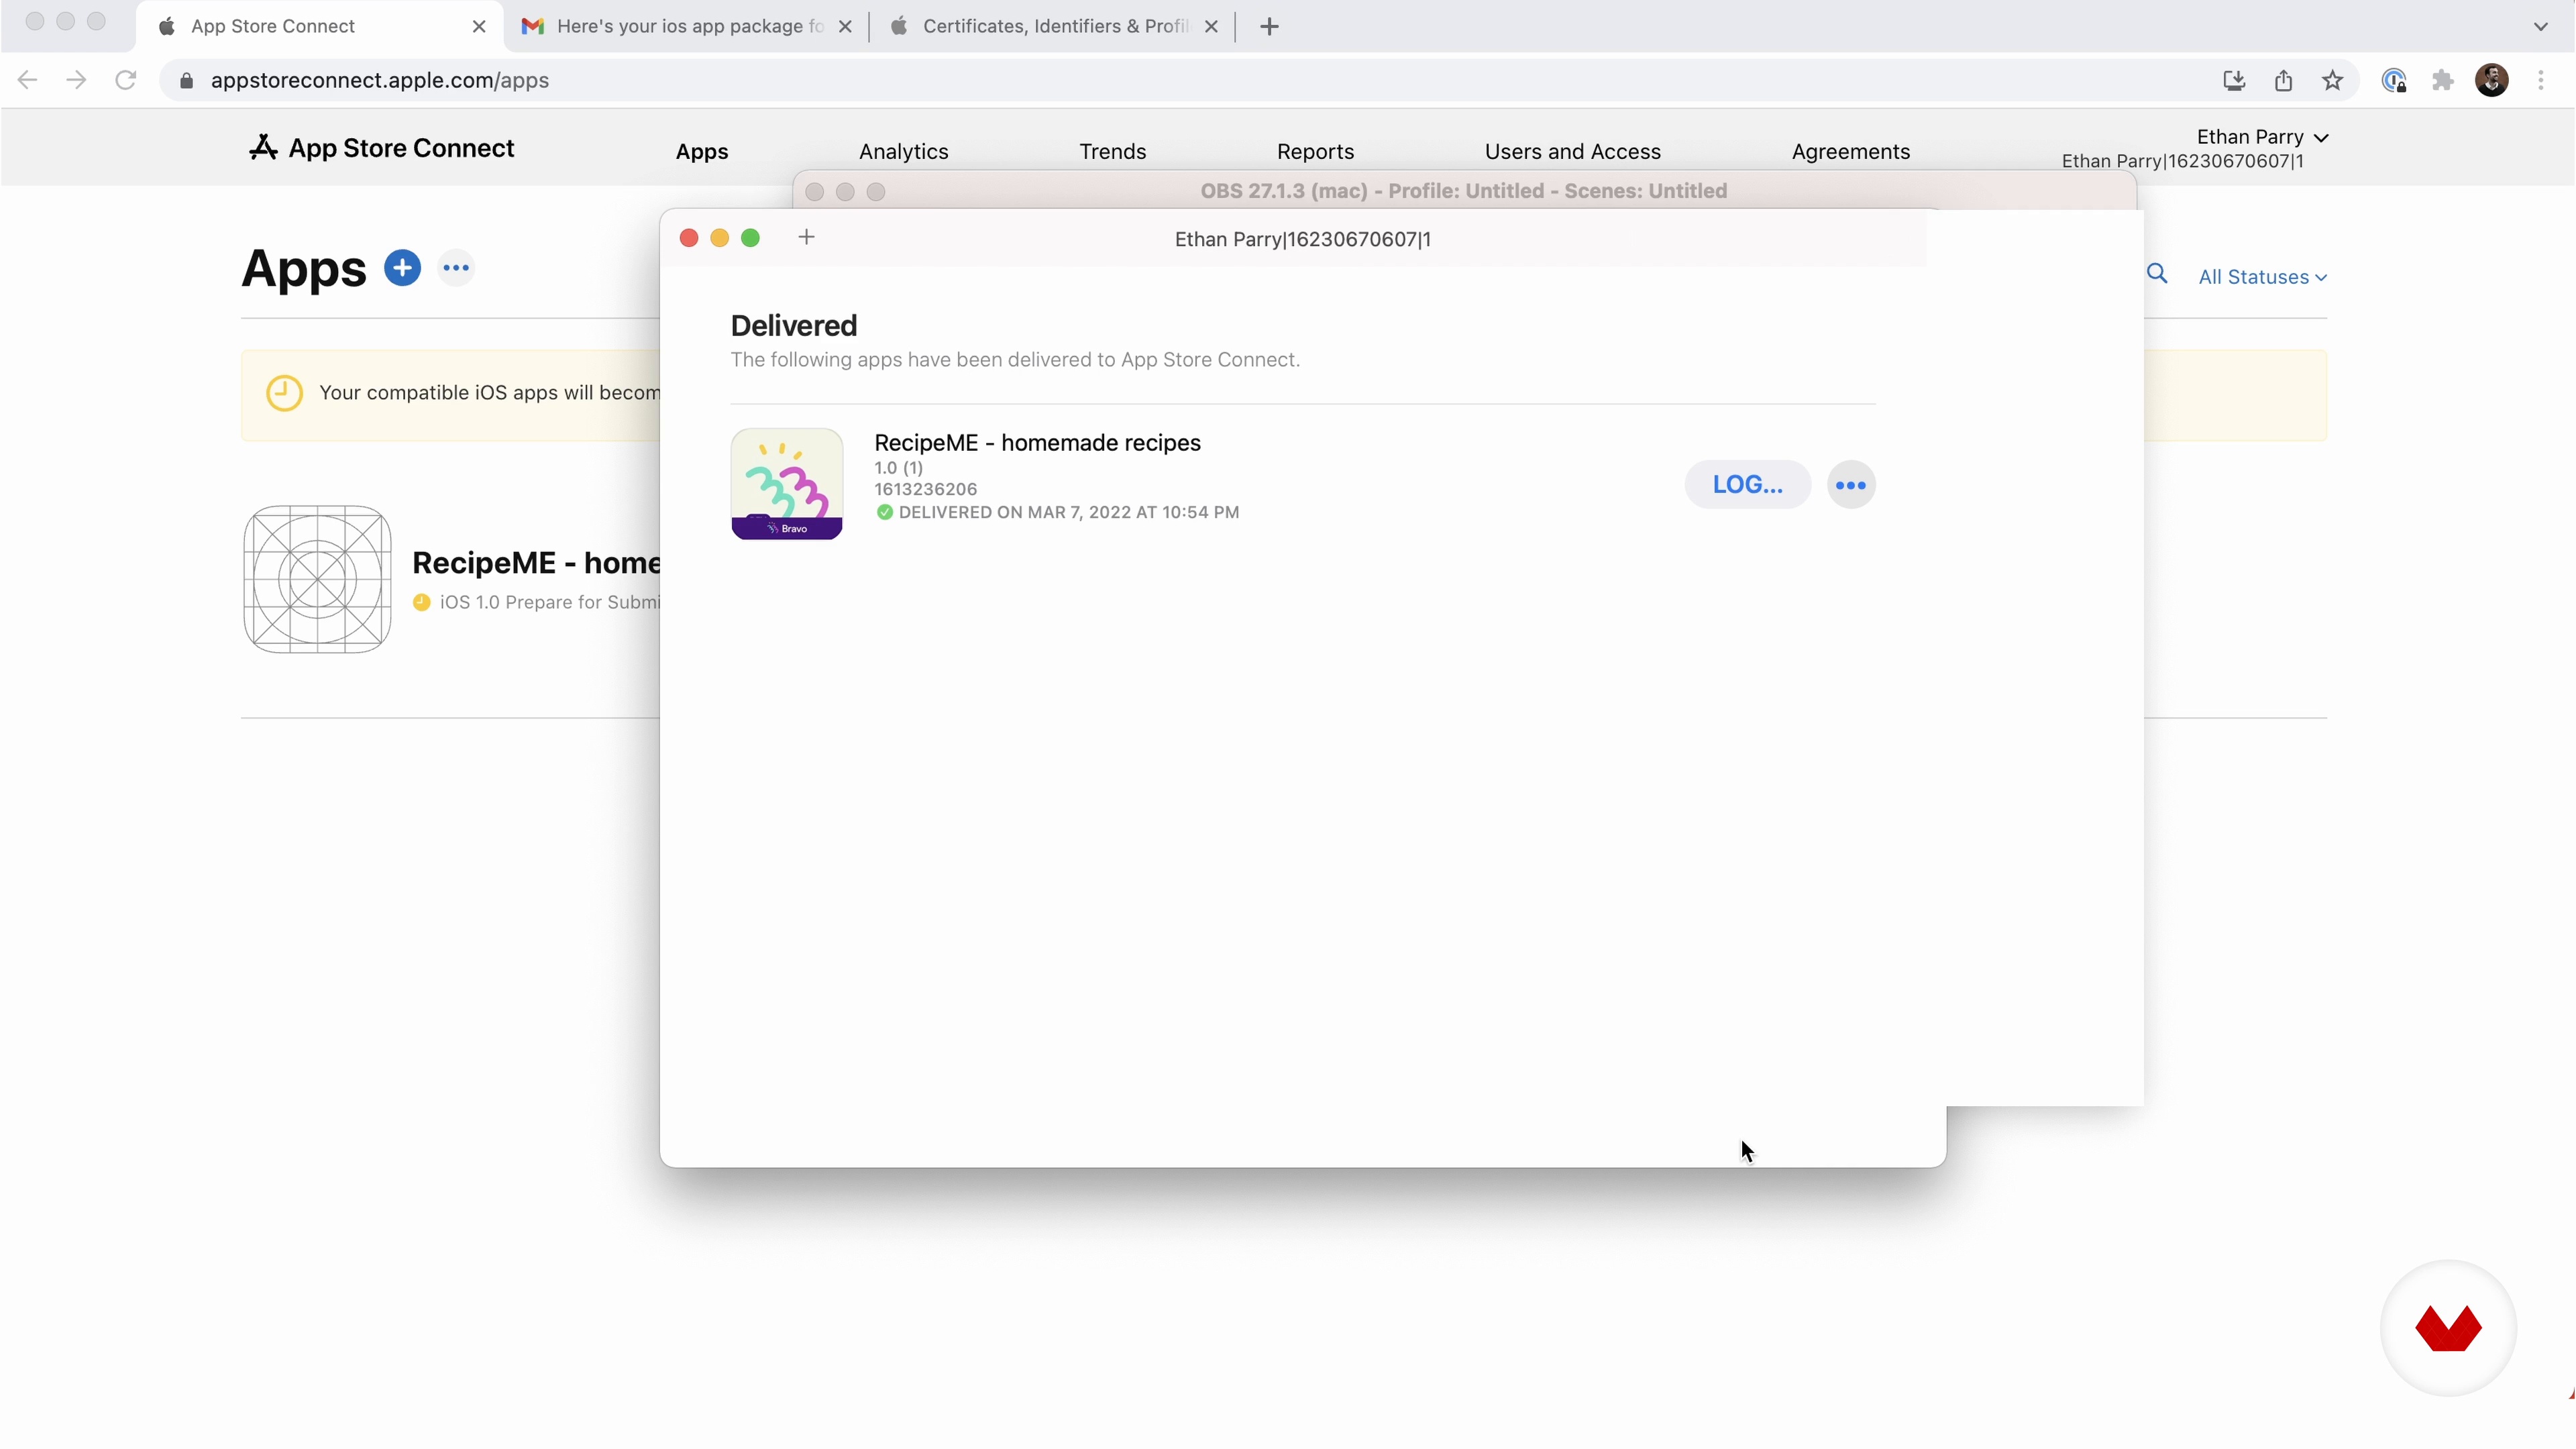Click the share page icon in address bar

2283,80
